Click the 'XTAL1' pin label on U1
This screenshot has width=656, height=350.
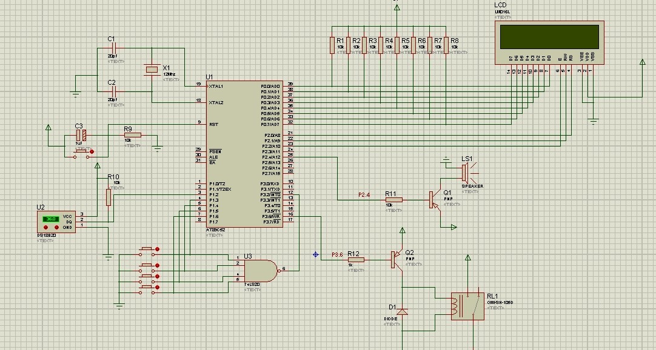click(216, 87)
